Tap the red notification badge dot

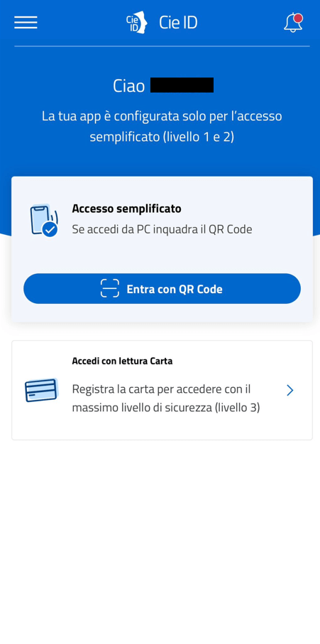point(298,18)
